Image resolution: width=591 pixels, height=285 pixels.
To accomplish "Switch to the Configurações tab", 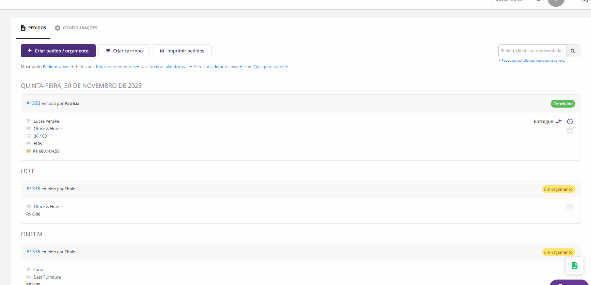I will coord(76,28).
